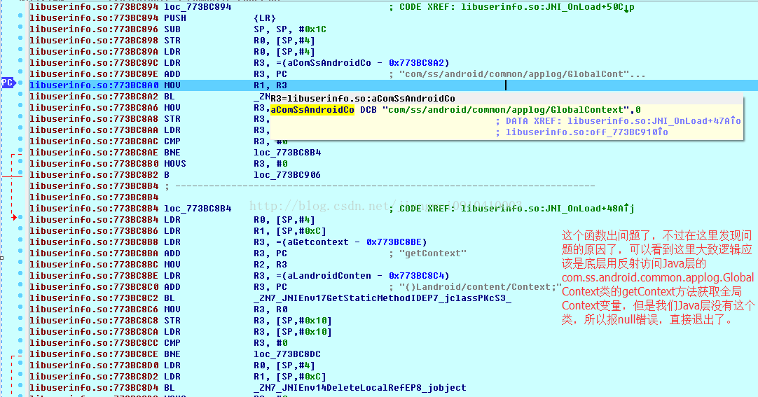Follow the GetStaticMethodID function call symbol

(x=383, y=298)
